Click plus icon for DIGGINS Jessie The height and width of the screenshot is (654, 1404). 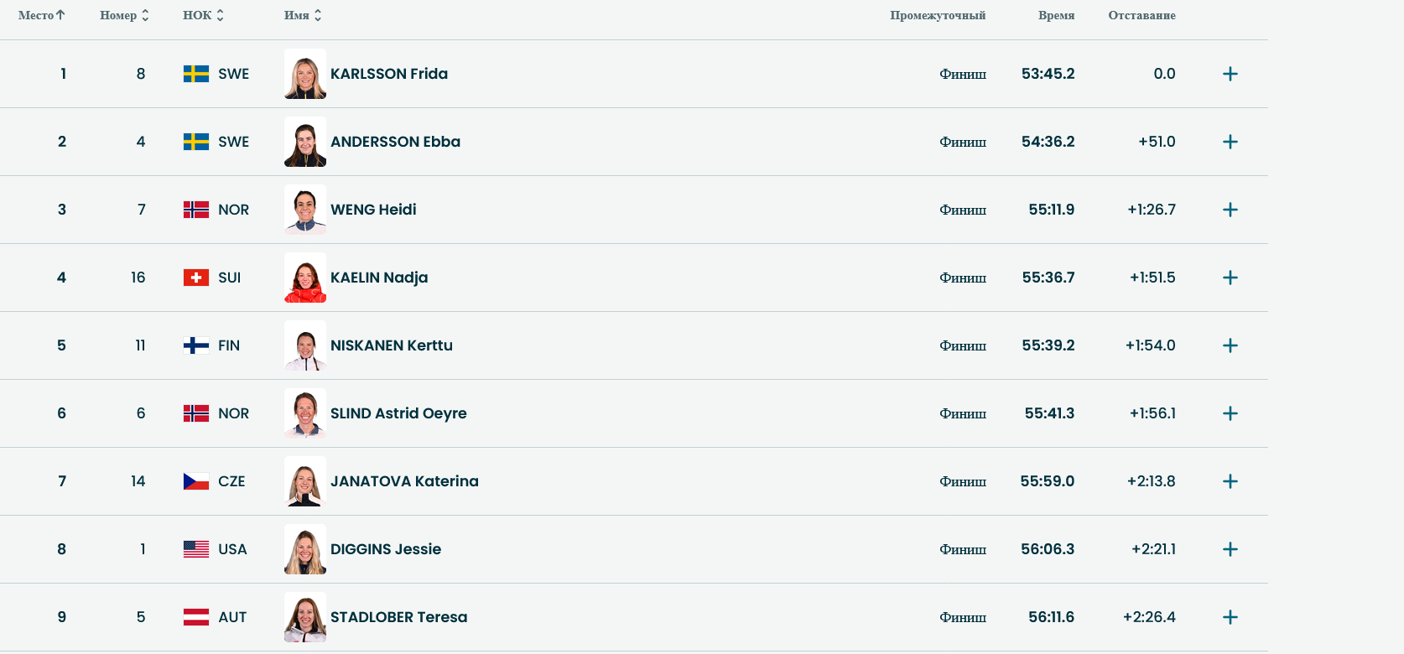click(x=1230, y=549)
